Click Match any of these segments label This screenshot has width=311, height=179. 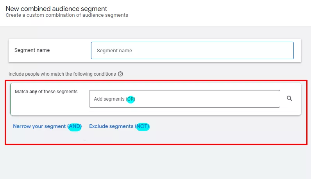[x=46, y=92]
